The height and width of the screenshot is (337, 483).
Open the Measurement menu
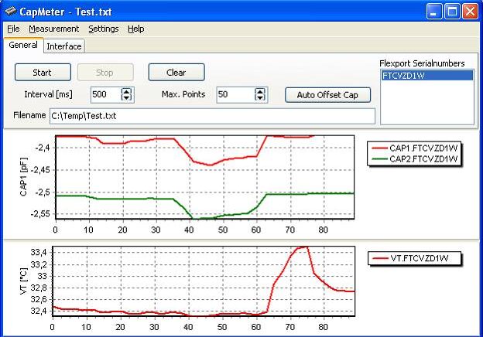53,29
